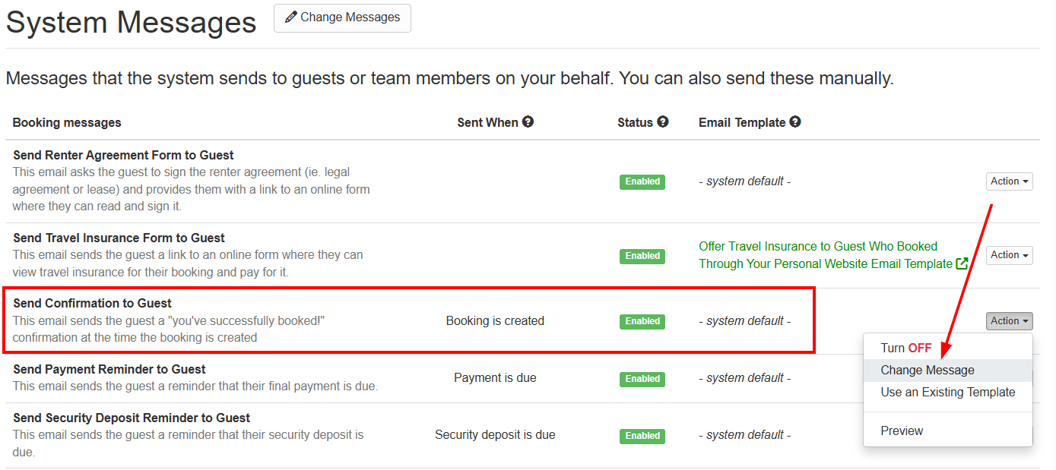Select Turn OFF in the Action menu
The image size is (1056, 470).
pos(905,348)
